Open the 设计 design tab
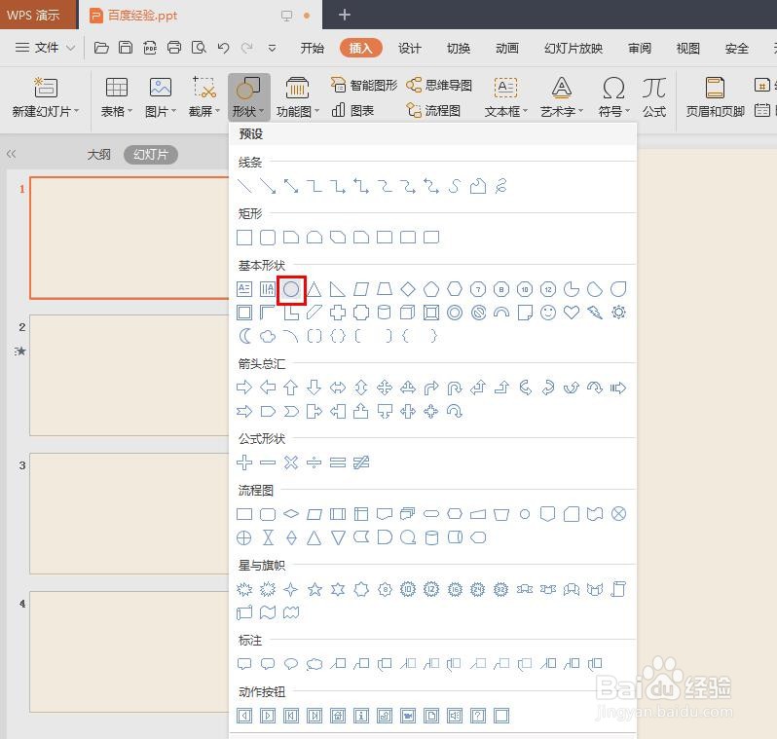Viewport: 777px width, 739px height. (409, 48)
